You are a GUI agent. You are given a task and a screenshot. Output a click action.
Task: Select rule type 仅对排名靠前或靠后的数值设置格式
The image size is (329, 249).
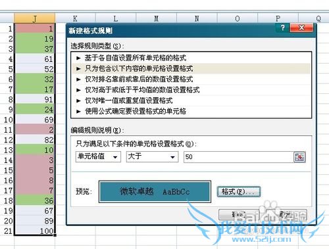click(191, 79)
